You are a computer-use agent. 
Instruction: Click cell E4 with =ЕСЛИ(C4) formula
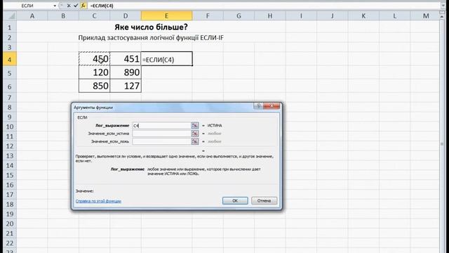[x=167, y=59]
